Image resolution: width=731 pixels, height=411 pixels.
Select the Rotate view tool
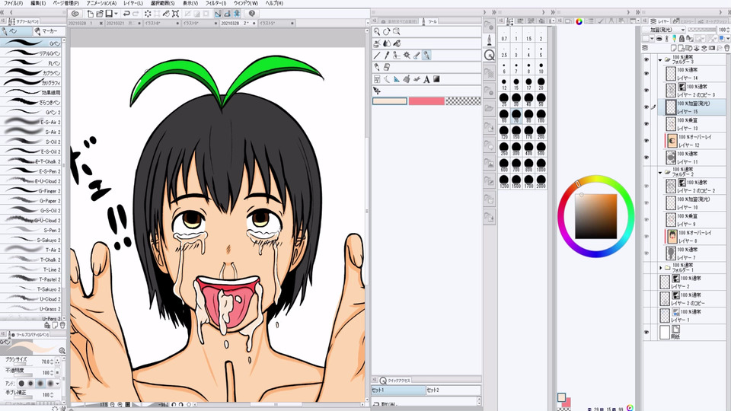[x=387, y=32]
